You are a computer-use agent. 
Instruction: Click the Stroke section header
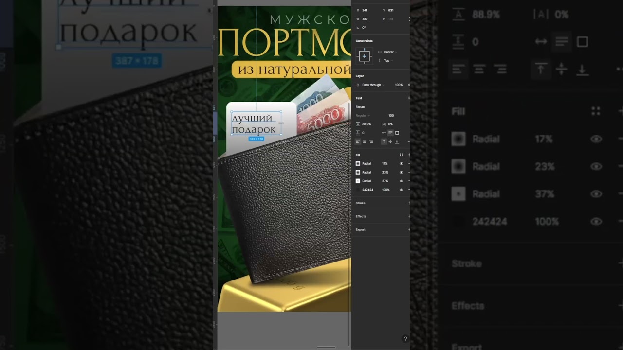pyautogui.click(x=360, y=203)
